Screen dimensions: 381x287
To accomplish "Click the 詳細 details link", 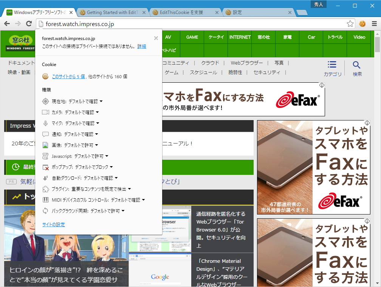I will (142, 46).
